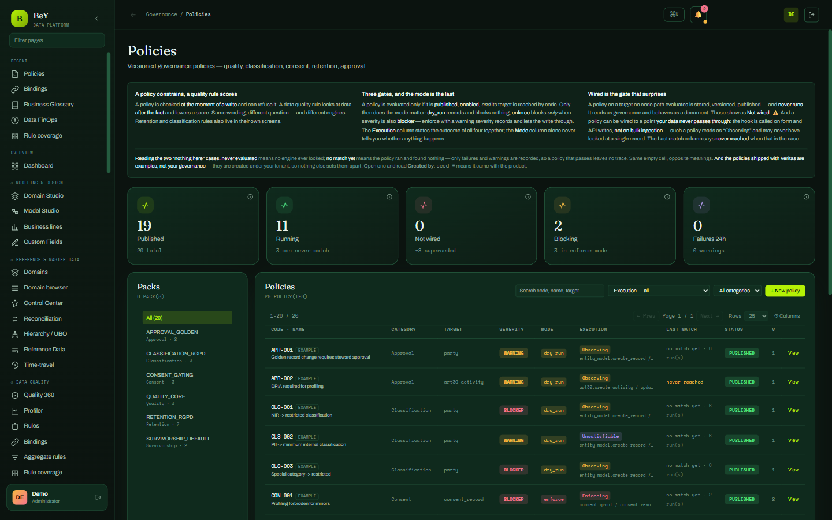Click info icon on Published card
This screenshot has height=520, width=832.
(x=250, y=197)
